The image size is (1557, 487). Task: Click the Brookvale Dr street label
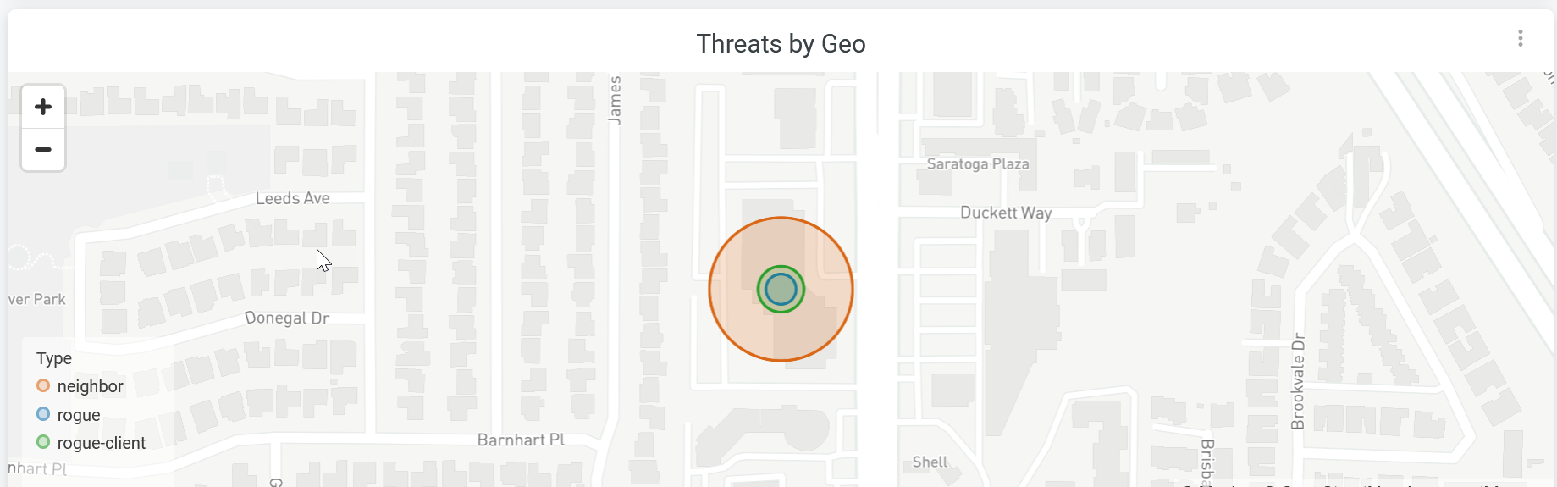click(x=1298, y=381)
